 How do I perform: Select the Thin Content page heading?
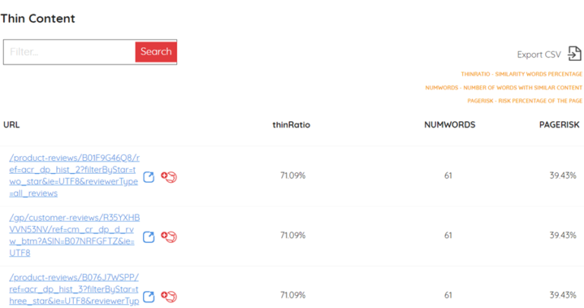[x=37, y=18]
